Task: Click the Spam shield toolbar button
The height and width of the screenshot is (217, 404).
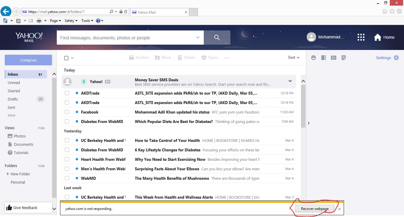Action: point(210,58)
